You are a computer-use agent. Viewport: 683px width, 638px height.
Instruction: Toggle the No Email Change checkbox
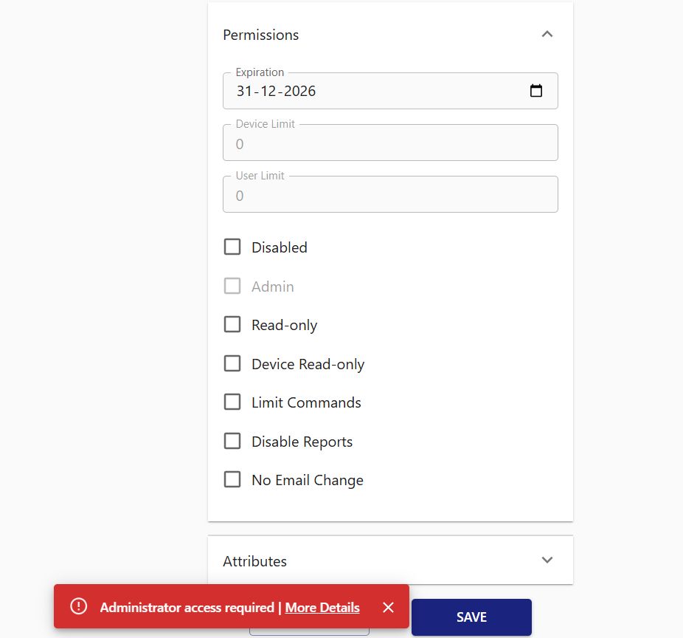232,479
